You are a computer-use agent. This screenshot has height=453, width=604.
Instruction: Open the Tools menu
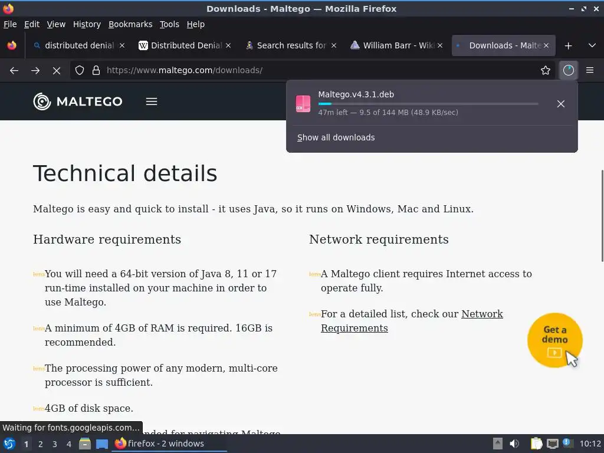pyautogui.click(x=169, y=24)
